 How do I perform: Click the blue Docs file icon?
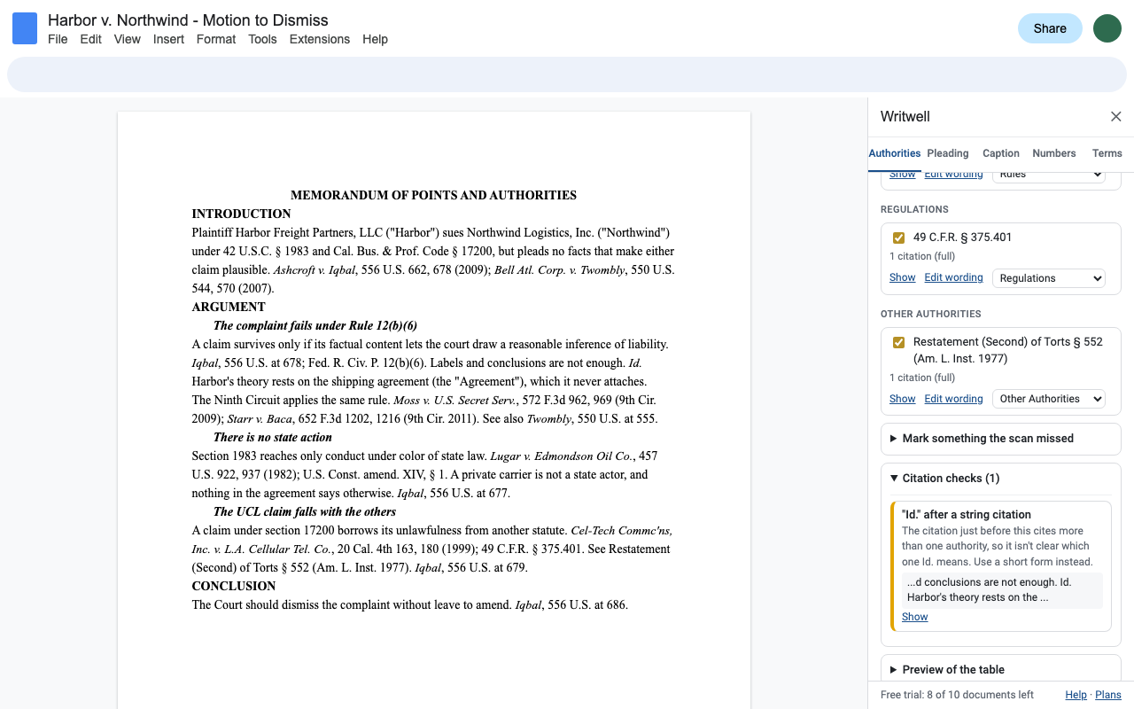click(25, 28)
